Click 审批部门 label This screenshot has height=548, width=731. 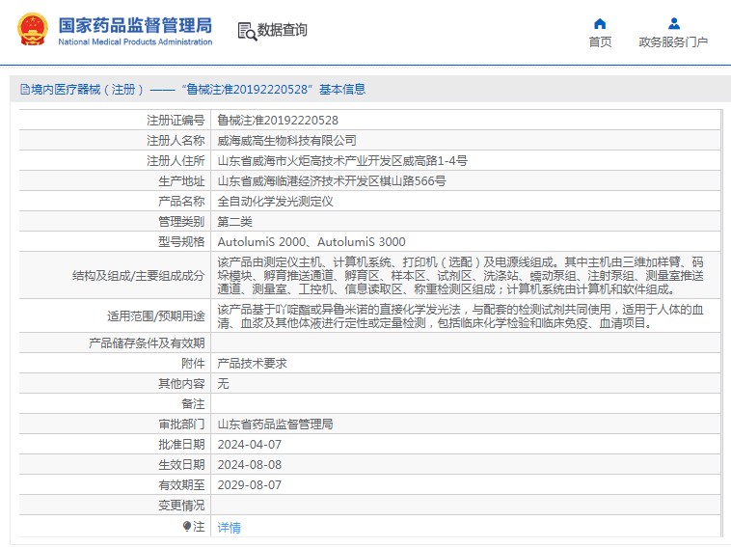point(181,424)
